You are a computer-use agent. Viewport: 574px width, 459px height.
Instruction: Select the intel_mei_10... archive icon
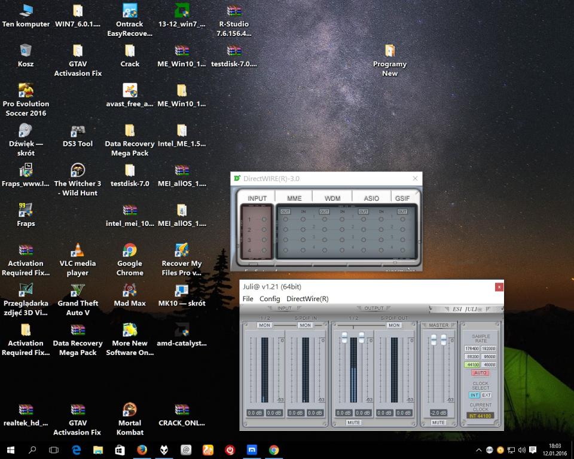point(130,216)
